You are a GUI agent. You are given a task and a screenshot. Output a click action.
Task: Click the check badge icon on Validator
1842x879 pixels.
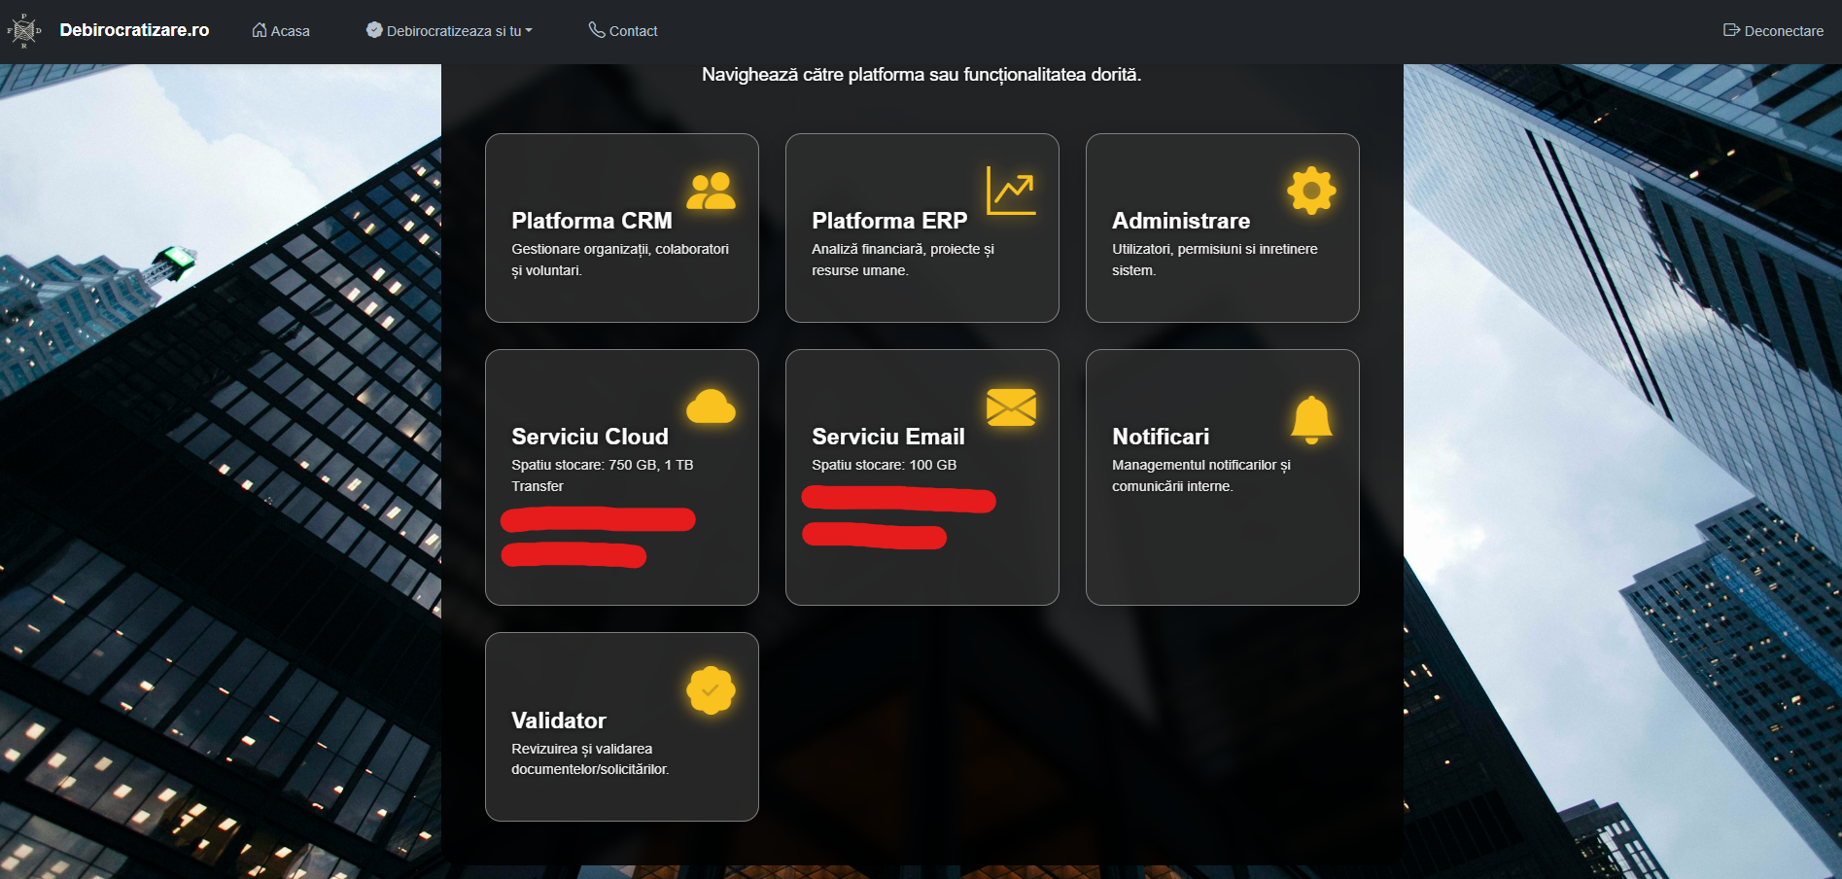pyautogui.click(x=711, y=690)
